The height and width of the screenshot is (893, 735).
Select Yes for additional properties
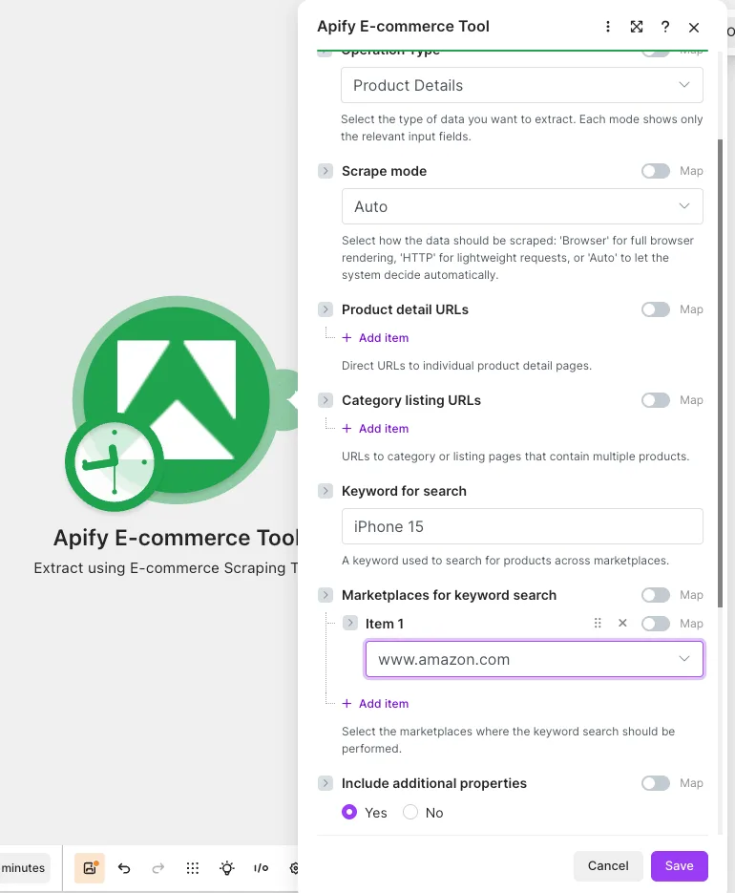tap(349, 812)
